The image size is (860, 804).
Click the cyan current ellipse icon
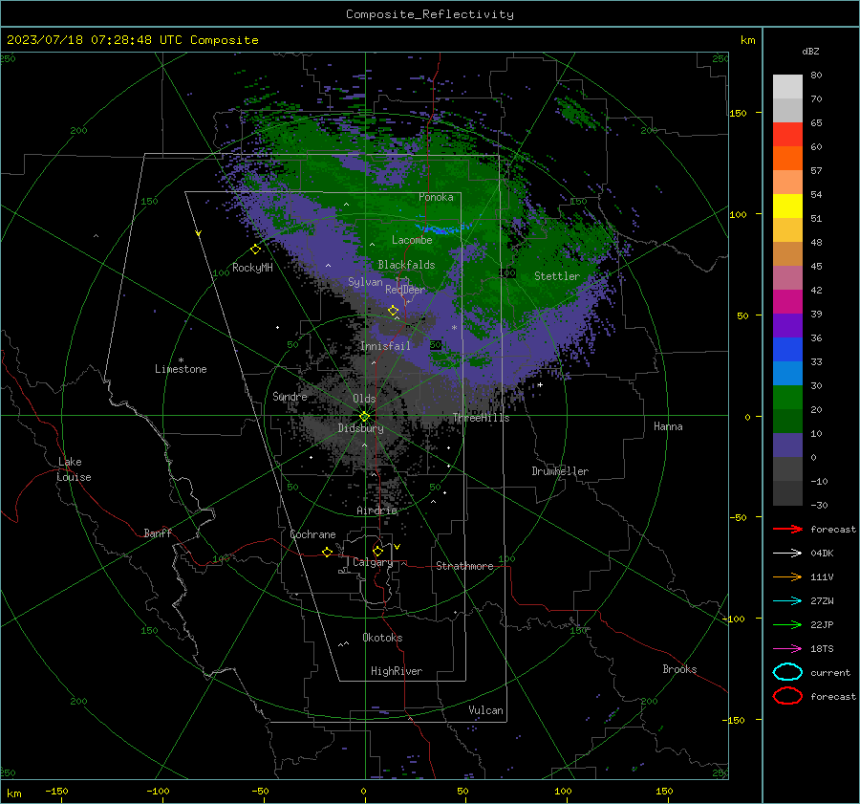pos(787,672)
